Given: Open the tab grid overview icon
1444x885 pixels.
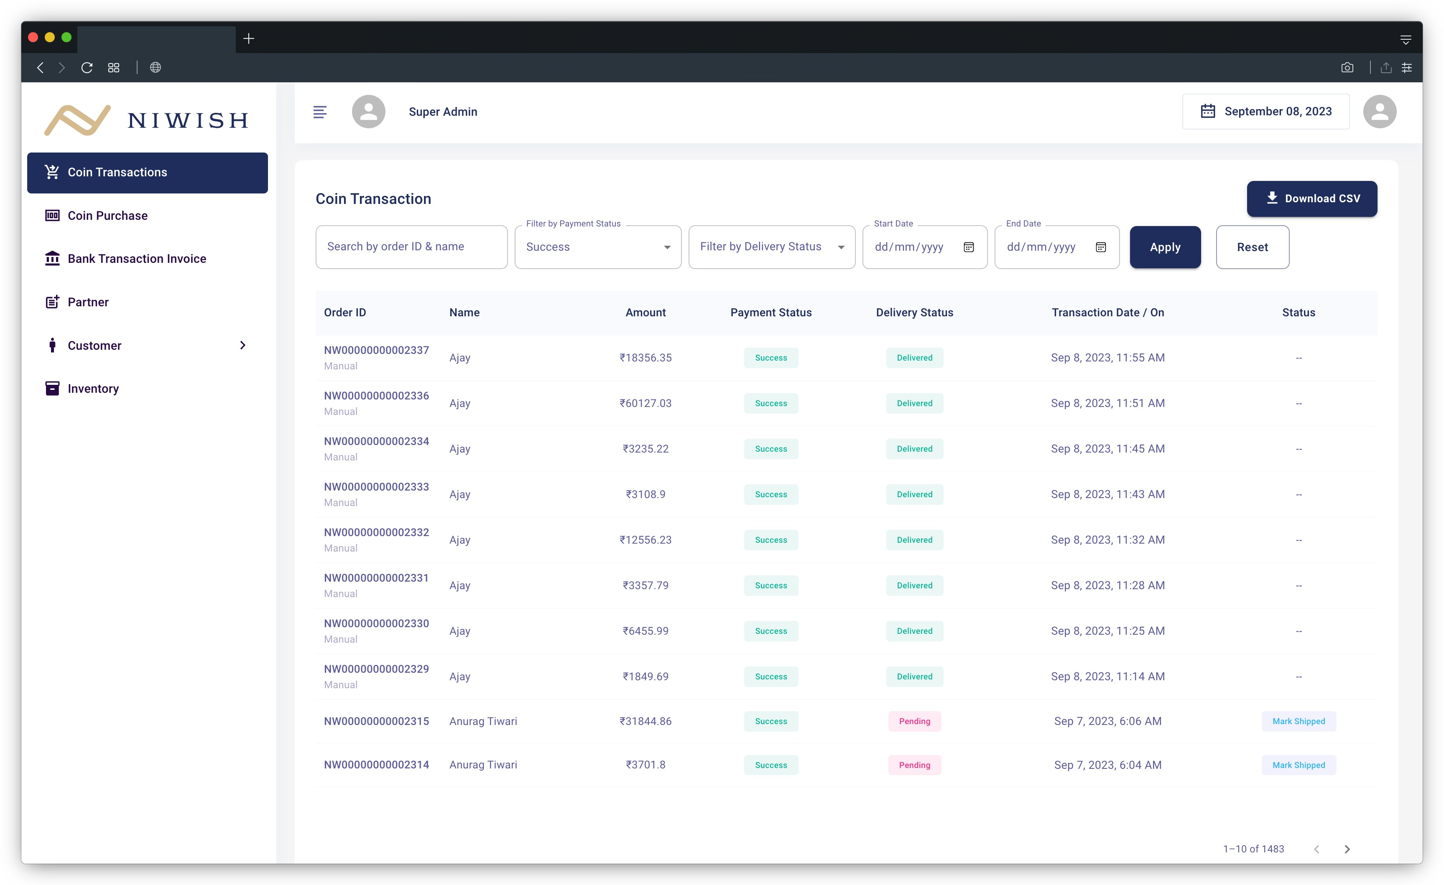Looking at the screenshot, I should coord(114,67).
